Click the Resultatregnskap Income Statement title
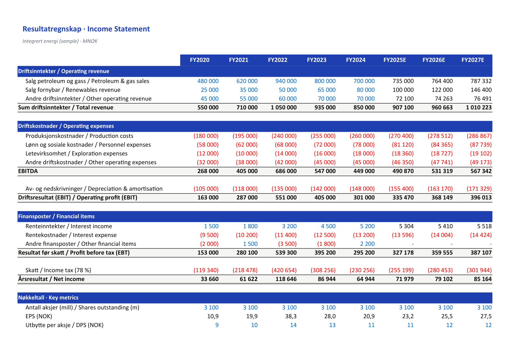This screenshot has width=514, height=364. 86,29
